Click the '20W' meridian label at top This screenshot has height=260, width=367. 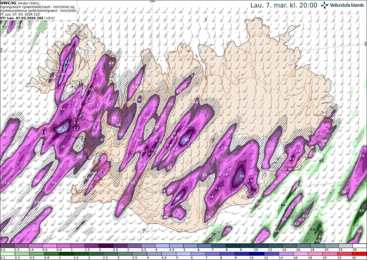152,1
